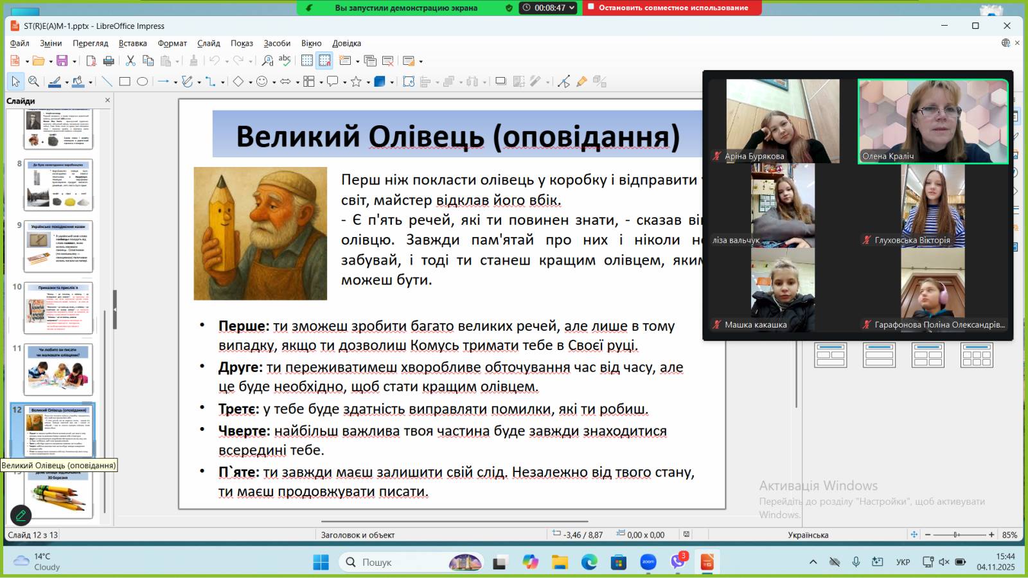Select slide 11 thumbnail in Слайди panel
Viewport: 1028px width, 578px height.
tap(58, 369)
